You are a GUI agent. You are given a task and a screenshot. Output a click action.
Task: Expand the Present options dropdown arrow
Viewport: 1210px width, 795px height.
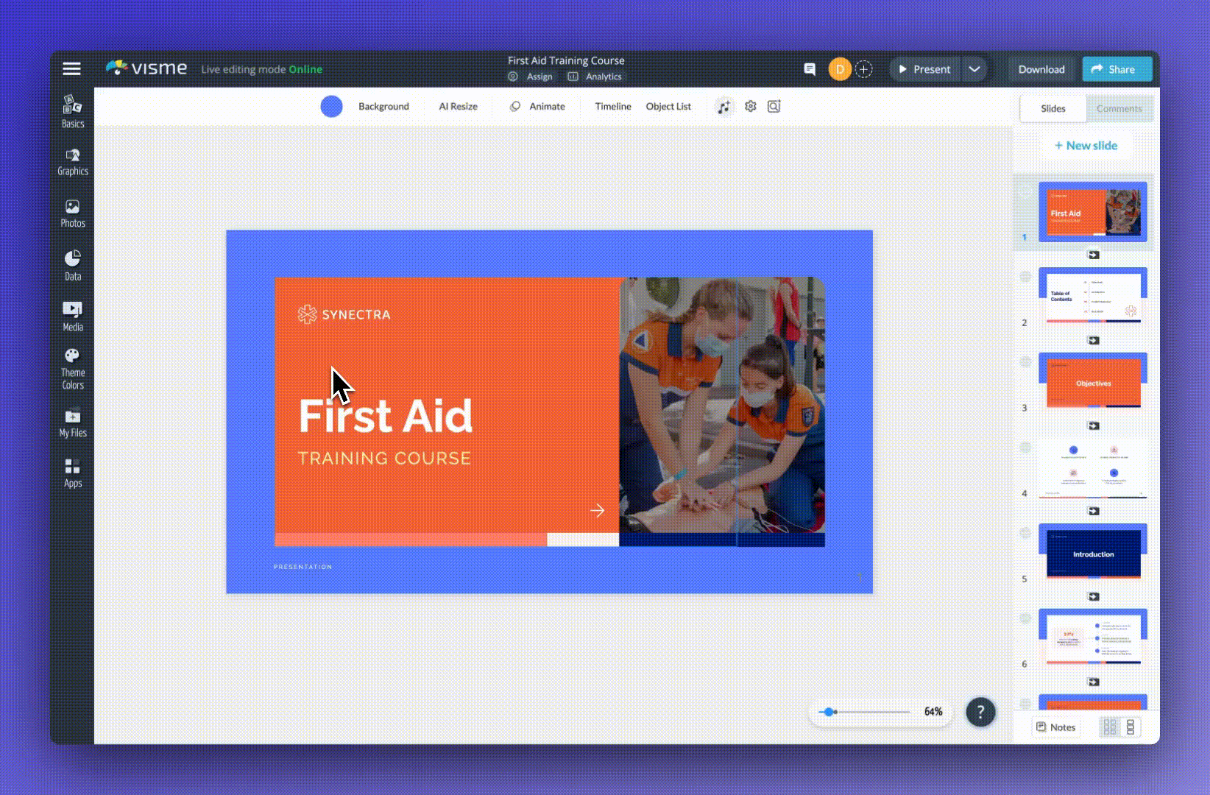[974, 68]
